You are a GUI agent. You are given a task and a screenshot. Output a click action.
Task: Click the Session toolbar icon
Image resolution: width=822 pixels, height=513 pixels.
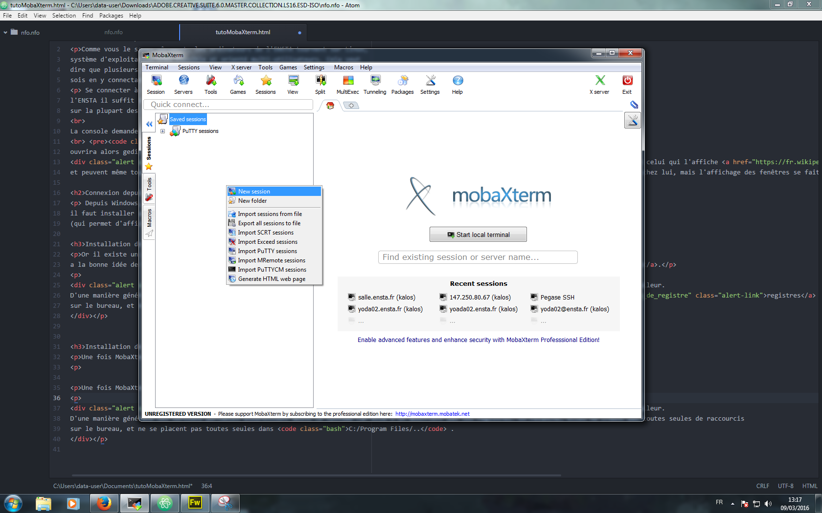click(x=156, y=85)
